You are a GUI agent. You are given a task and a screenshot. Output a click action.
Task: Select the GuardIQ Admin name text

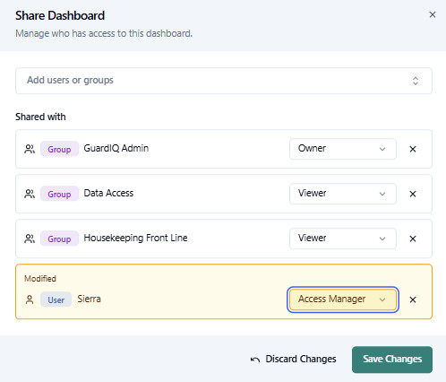click(116, 148)
